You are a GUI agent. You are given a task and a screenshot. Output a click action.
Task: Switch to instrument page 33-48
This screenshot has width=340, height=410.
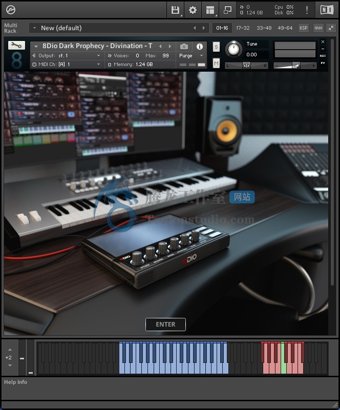[264, 28]
